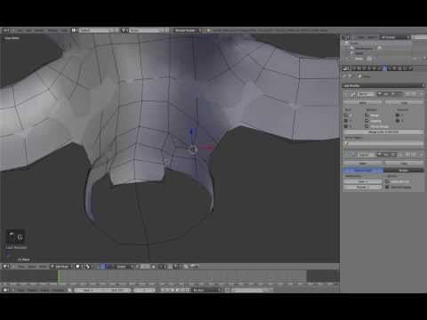
Task: Click the Timeline editor type icon
Action: click(6, 290)
